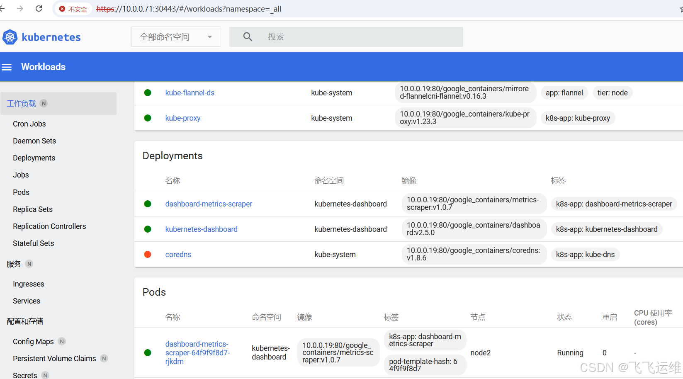
Task: Open the hamburger navigation menu
Action: tap(7, 67)
